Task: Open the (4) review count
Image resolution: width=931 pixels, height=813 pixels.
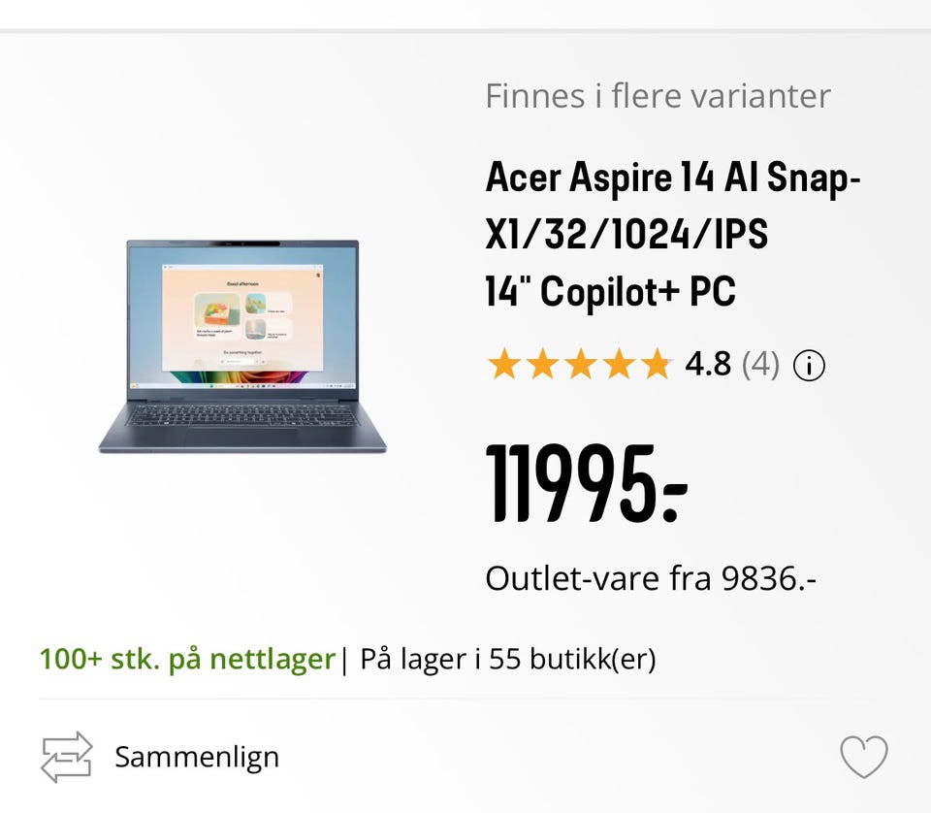Action: coord(760,366)
